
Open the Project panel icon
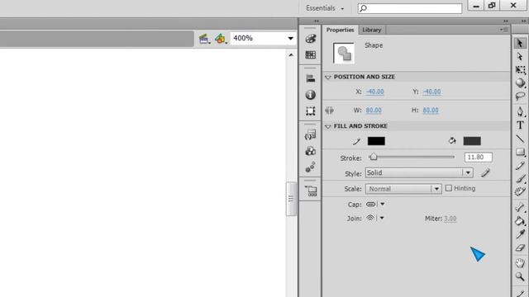click(x=311, y=191)
